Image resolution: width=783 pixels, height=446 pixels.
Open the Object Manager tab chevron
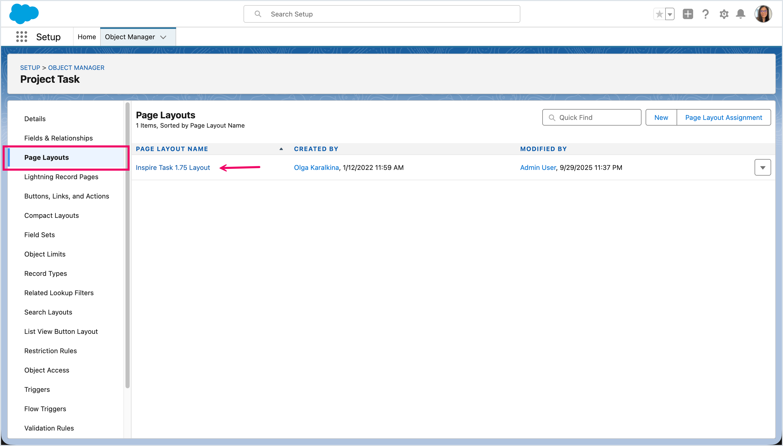(163, 37)
